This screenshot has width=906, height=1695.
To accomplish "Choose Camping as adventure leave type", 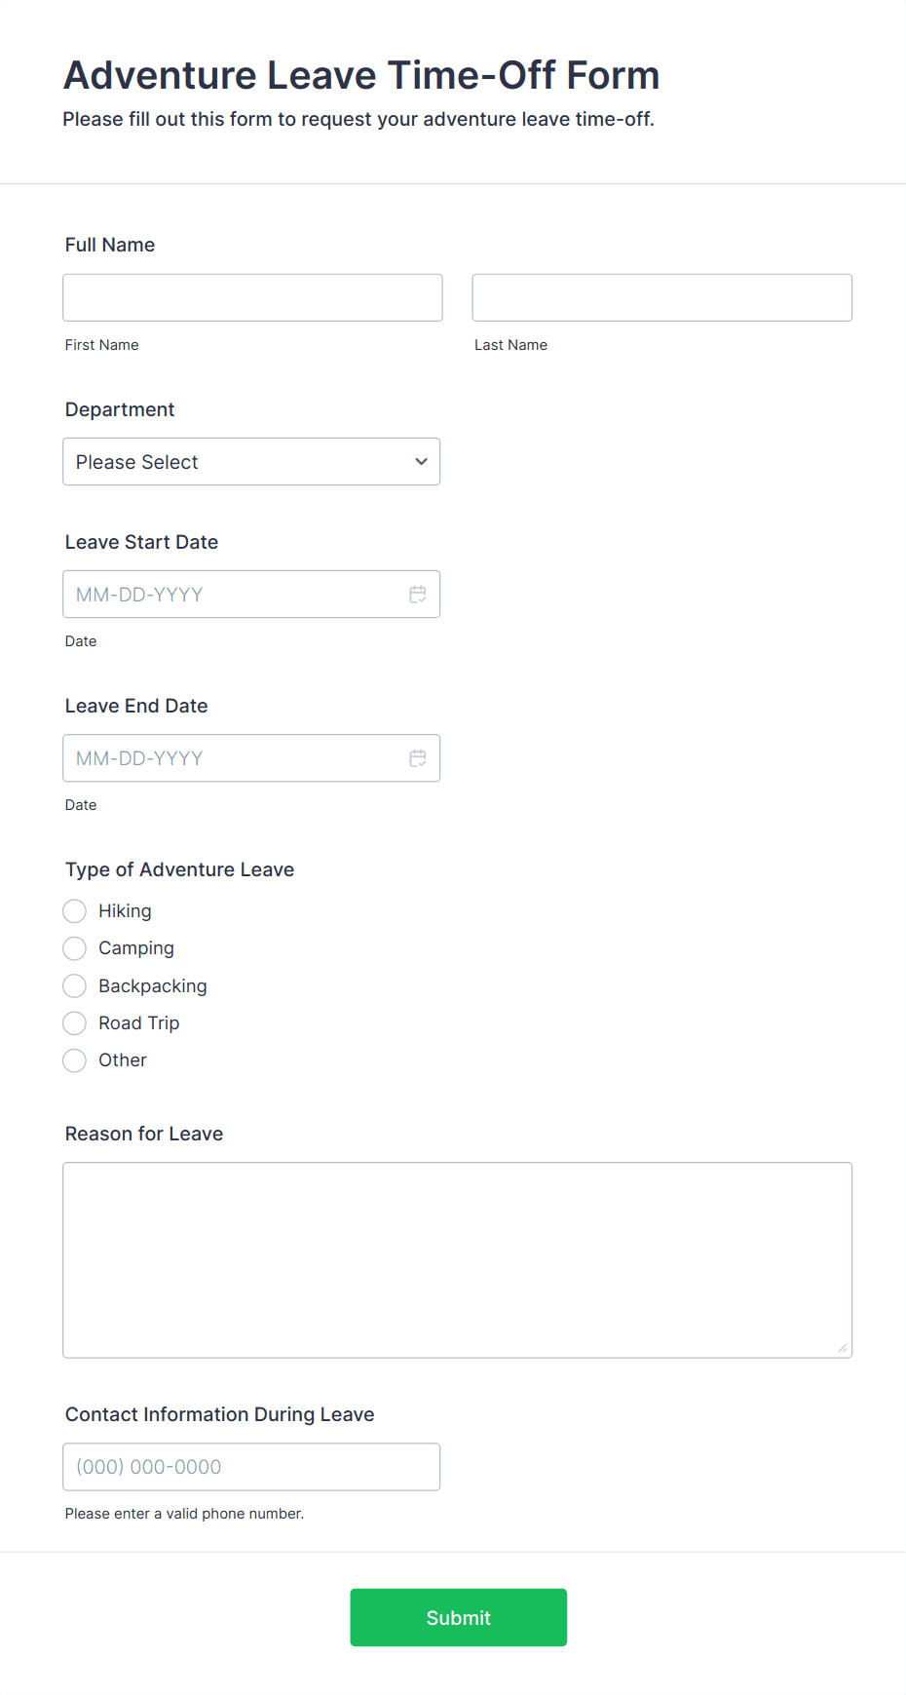I will (x=75, y=948).
